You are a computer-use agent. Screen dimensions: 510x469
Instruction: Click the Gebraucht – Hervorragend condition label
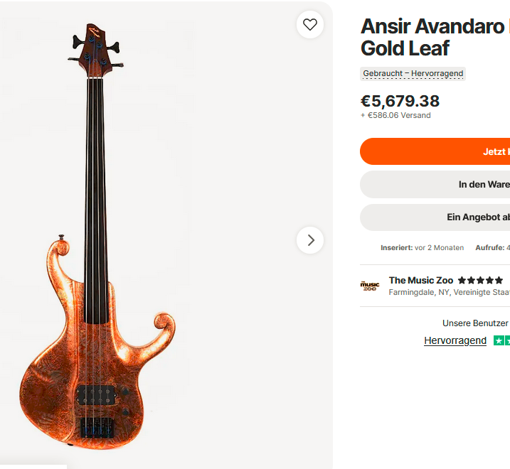click(413, 74)
